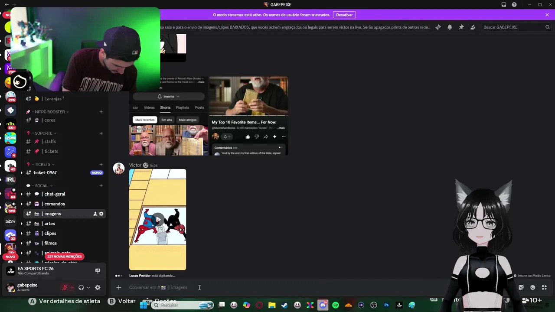This screenshot has height=312, width=555.
Task: Open the chat-geral channel
Action: (x=65, y=194)
